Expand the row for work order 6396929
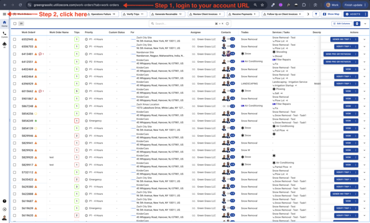 pos(364,83)
